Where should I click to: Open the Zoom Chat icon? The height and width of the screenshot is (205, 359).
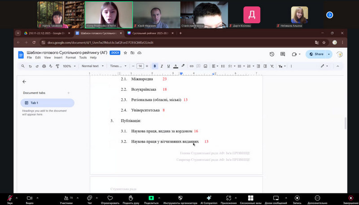[90, 198]
